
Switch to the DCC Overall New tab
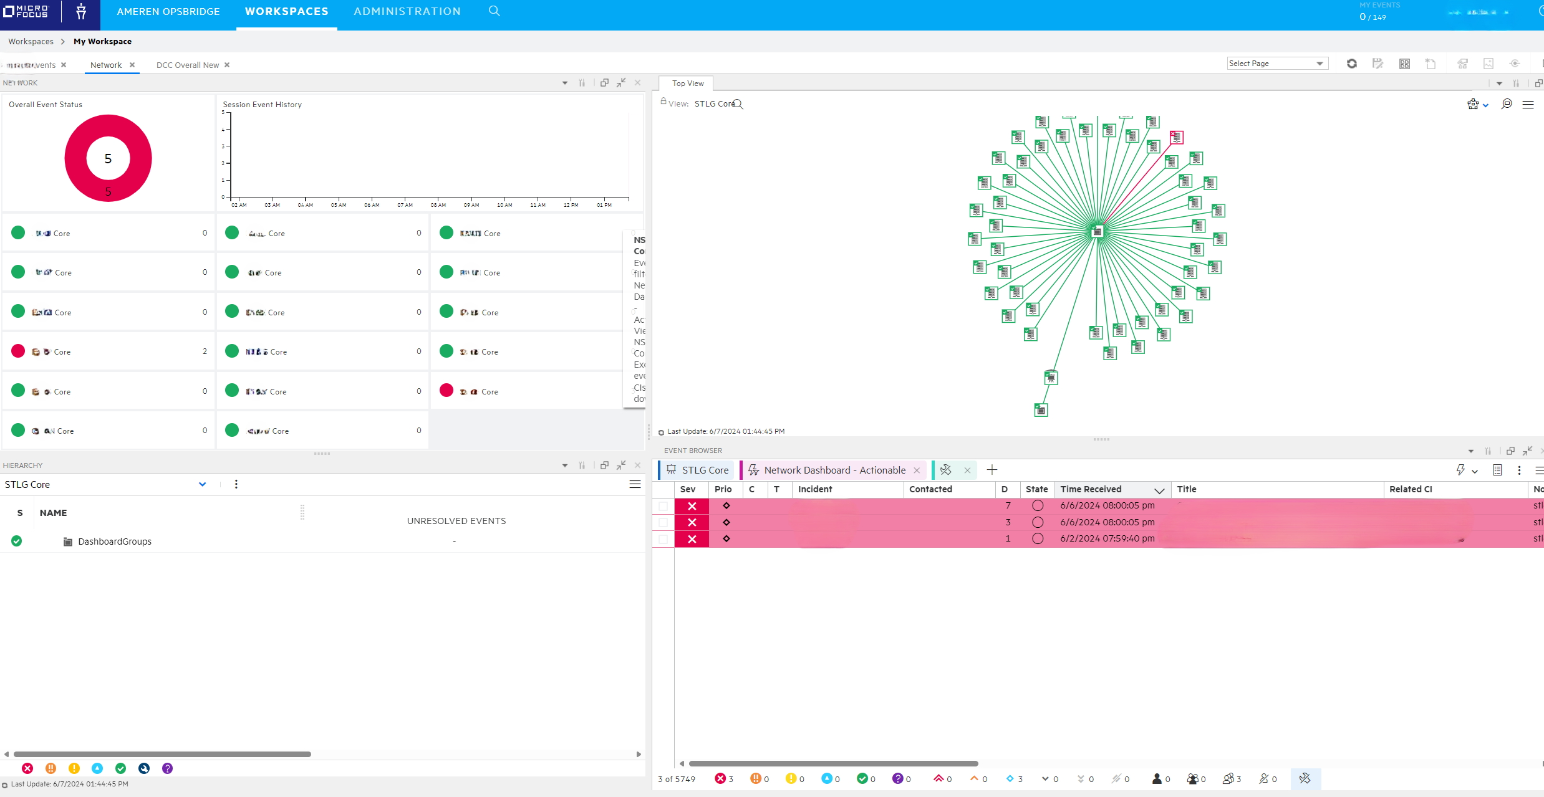[188, 65]
